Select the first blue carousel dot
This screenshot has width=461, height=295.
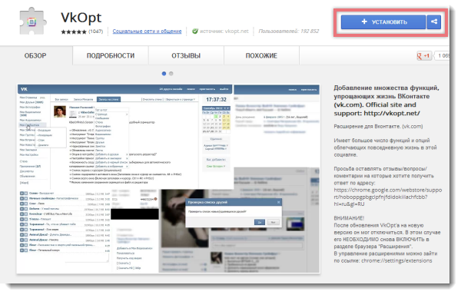tap(164, 74)
